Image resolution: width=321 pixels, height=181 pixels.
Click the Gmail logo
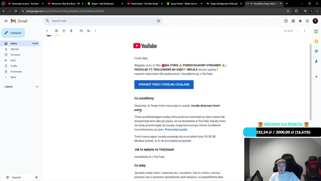19,21
